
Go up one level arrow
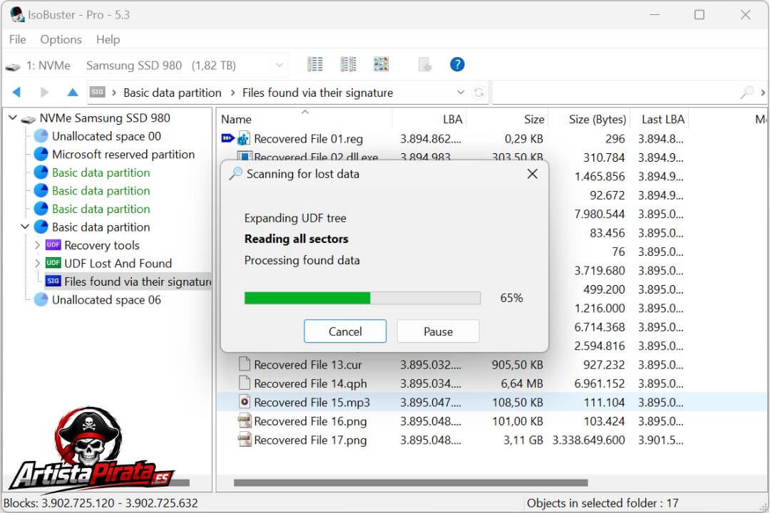(73, 92)
